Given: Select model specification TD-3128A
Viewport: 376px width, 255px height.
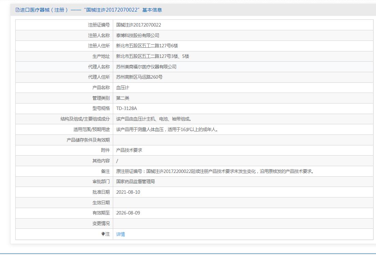Looking at the screenshot, I should [126, 109].
